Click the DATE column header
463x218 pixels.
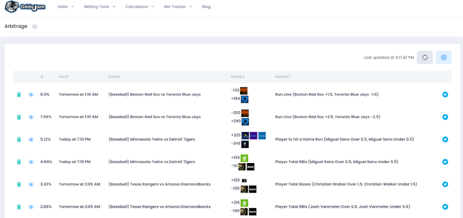point(64,77)
